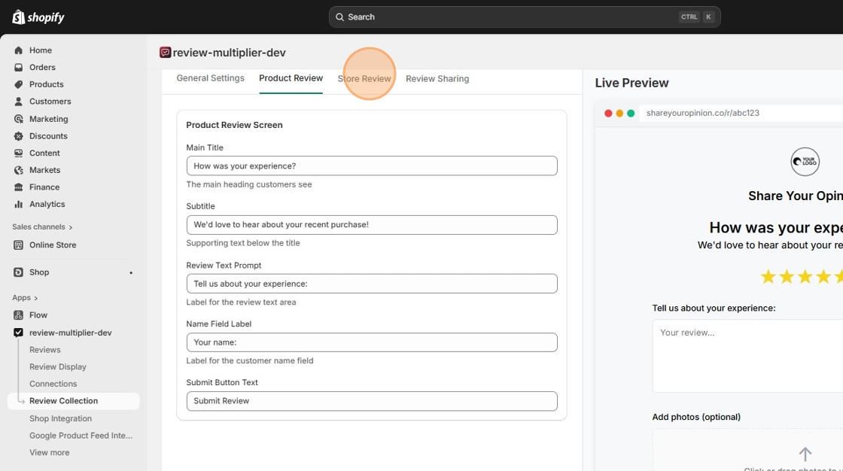Open Reviews sub-page
This screenshot has width=843, height=471.
44,349
